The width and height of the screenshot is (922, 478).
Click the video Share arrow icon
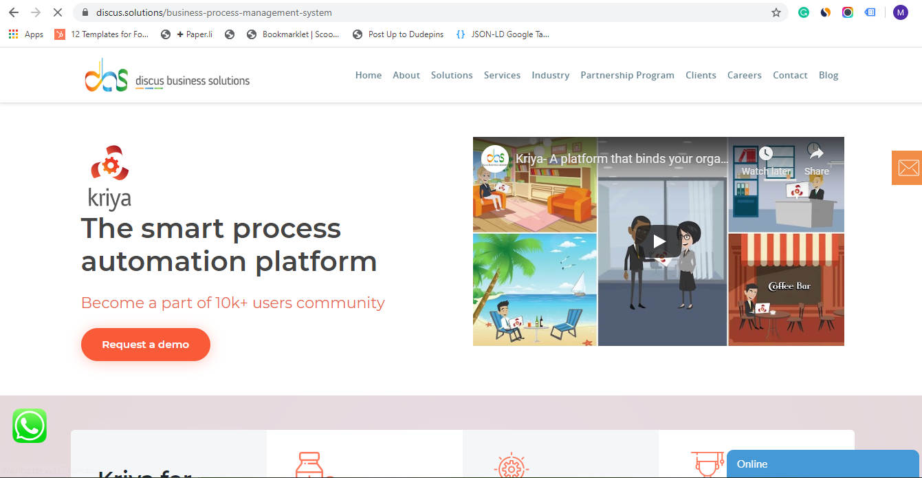tap(816, 152)
